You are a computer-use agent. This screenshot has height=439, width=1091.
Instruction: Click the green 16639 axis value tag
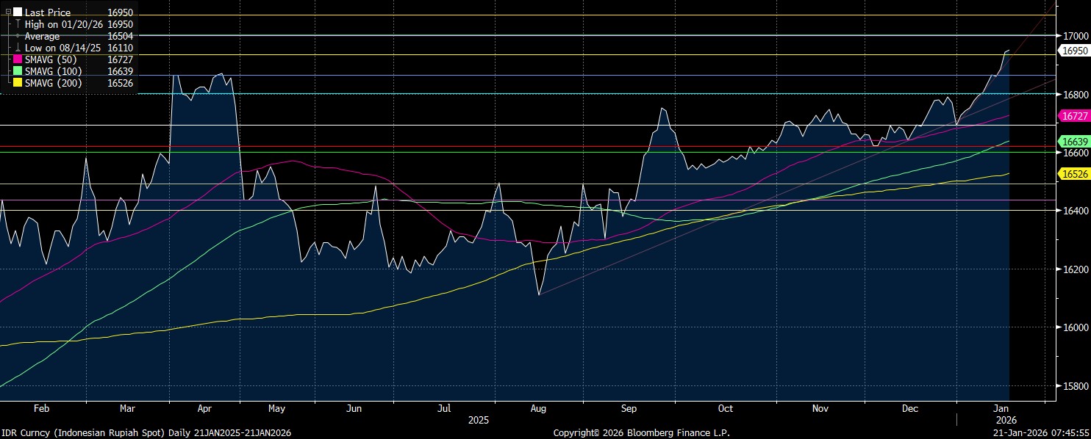pyautogui.click(x=1073, y=141)
